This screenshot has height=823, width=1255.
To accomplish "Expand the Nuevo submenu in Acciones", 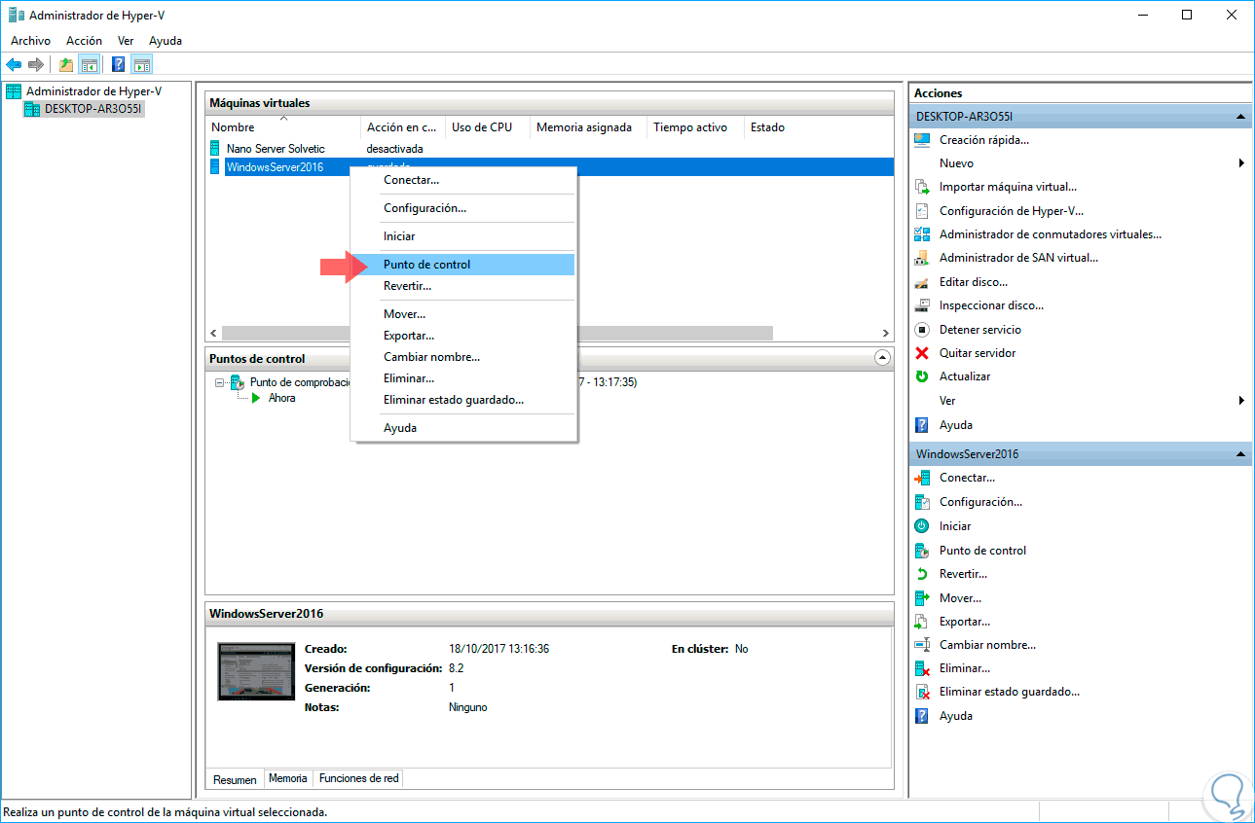I will pyautogui.click(x=1242, y=163).
